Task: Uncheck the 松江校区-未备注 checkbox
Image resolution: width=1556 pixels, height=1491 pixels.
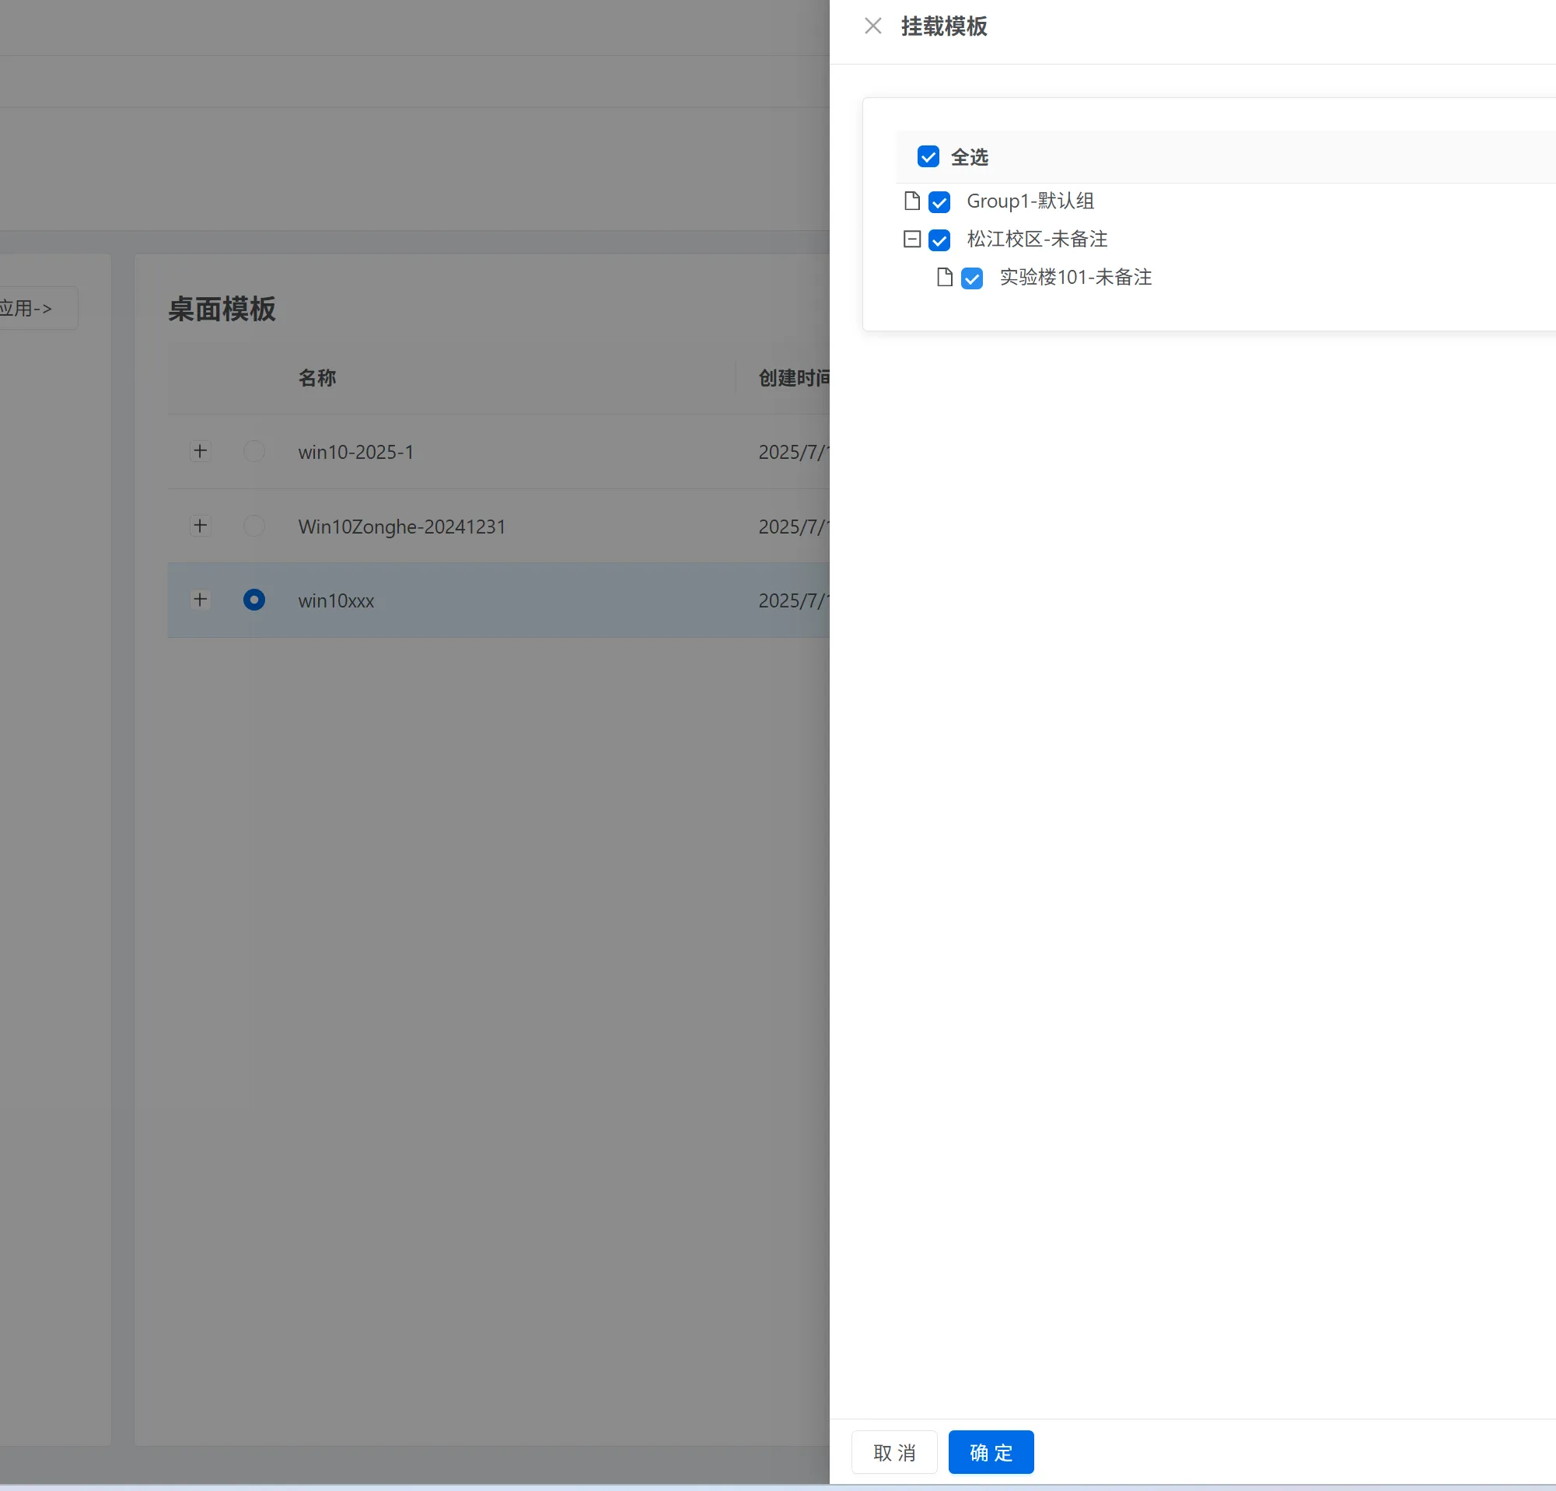Action: (939, 240)
